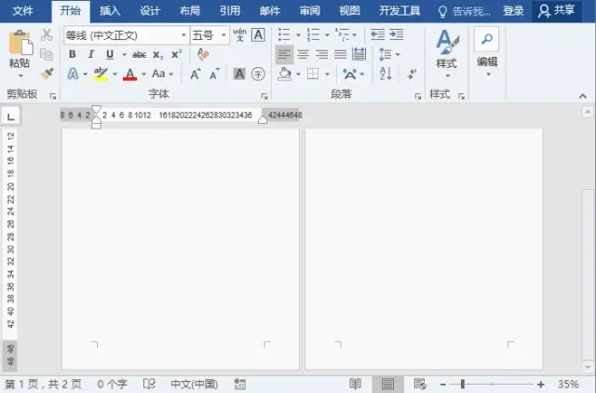Click the macro recording status icon
Viewport: 596px width, 393px height.
(x=240, y=384)
